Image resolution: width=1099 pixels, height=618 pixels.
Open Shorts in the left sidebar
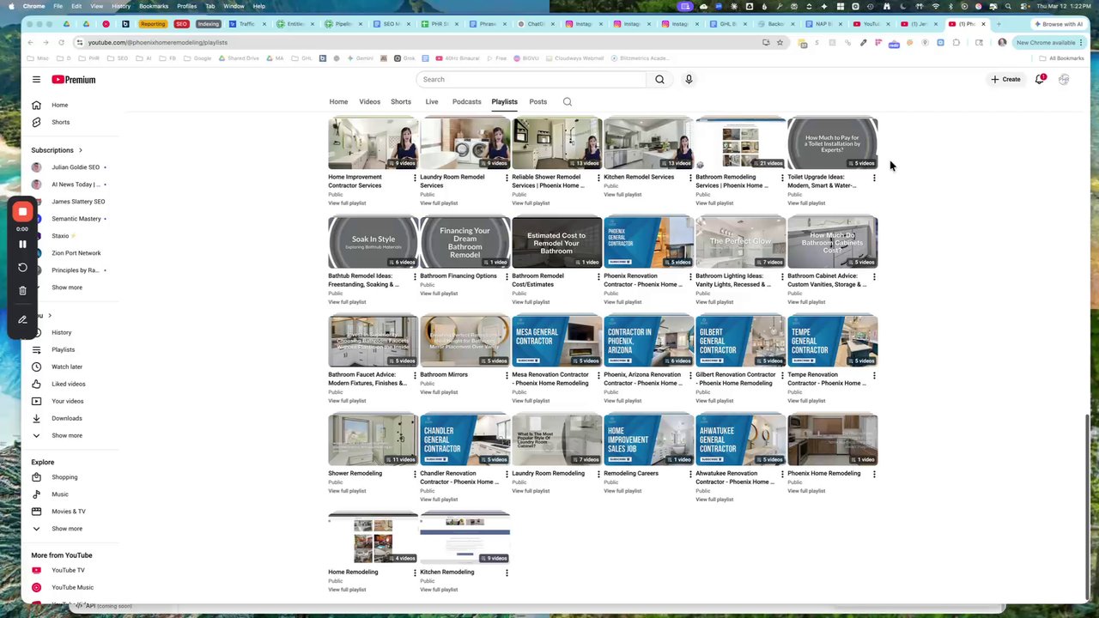(x=60, y=122)
